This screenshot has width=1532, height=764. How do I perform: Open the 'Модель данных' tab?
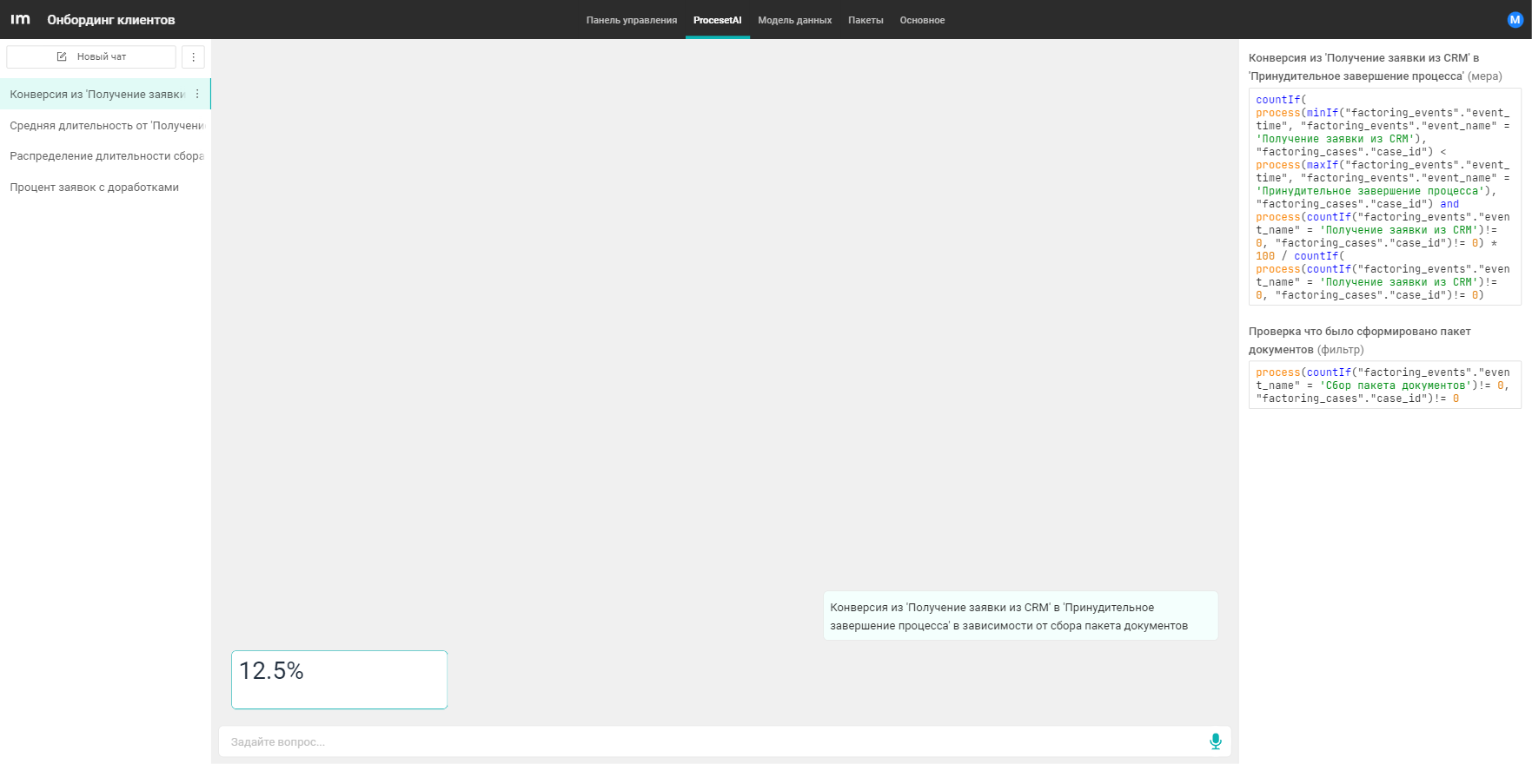pos(794,20)
